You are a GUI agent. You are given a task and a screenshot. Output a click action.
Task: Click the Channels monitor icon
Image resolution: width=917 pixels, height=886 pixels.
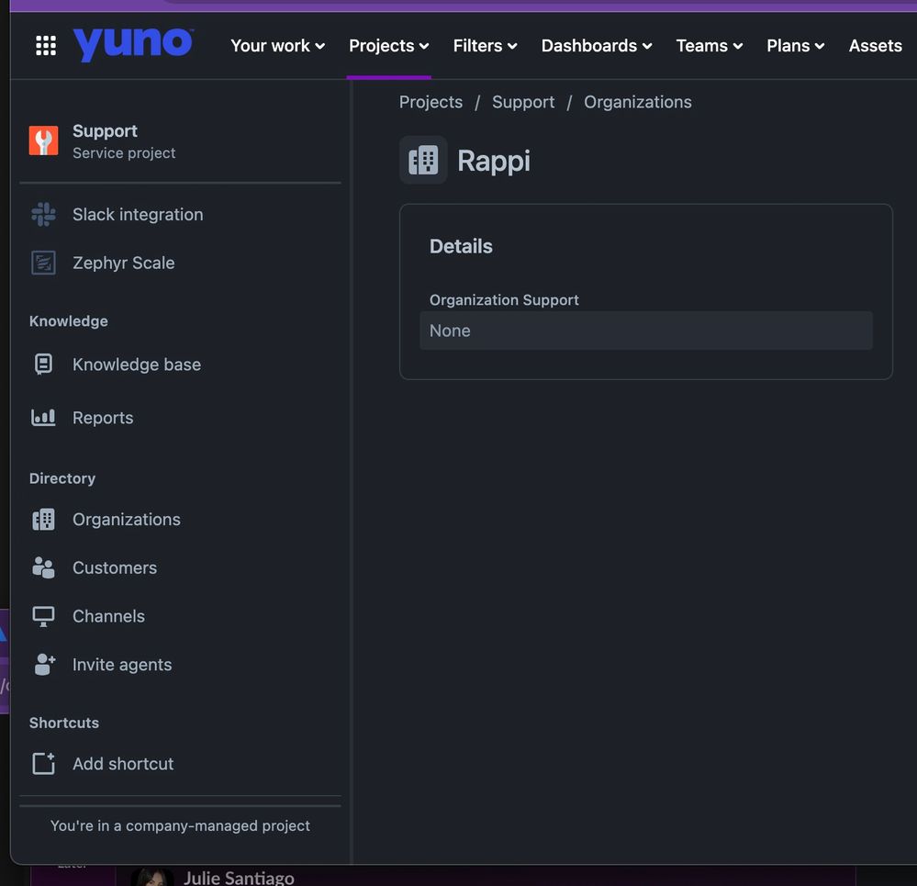pyautogui.click(x=43, y=616)
